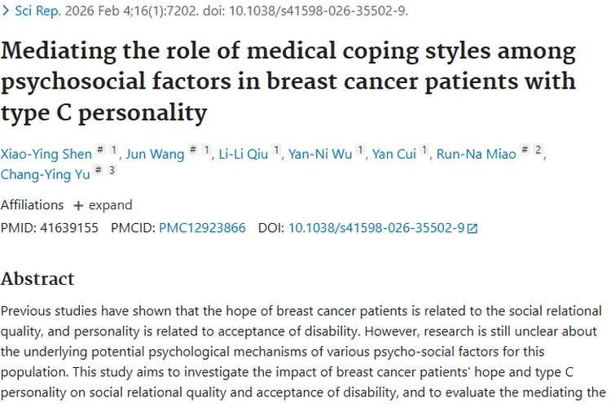Open author Run-Na Miao's link
The width and height of the screenshot is (611, 407).
[x=476, y=154]
